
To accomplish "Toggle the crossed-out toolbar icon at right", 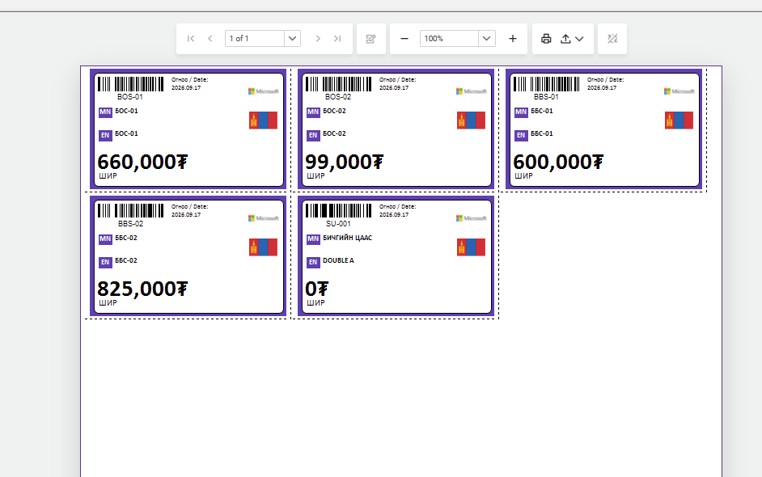I will click(x=612, y=38).
